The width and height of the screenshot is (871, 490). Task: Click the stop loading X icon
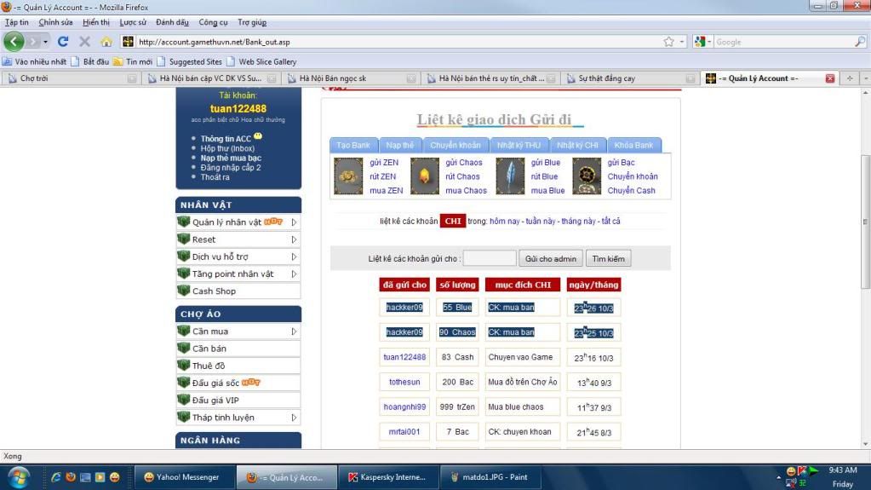(84, 42)
